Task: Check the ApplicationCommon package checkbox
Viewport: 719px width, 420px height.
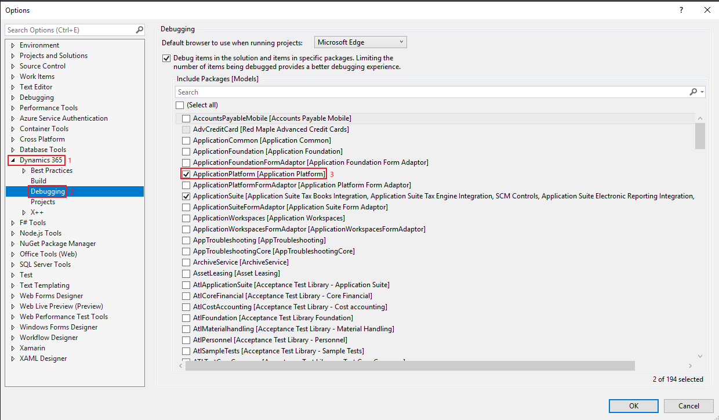Action: click(x=186, y=140)
